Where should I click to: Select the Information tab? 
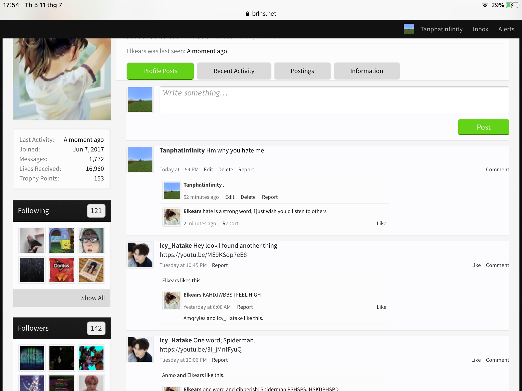click(367, 71)
